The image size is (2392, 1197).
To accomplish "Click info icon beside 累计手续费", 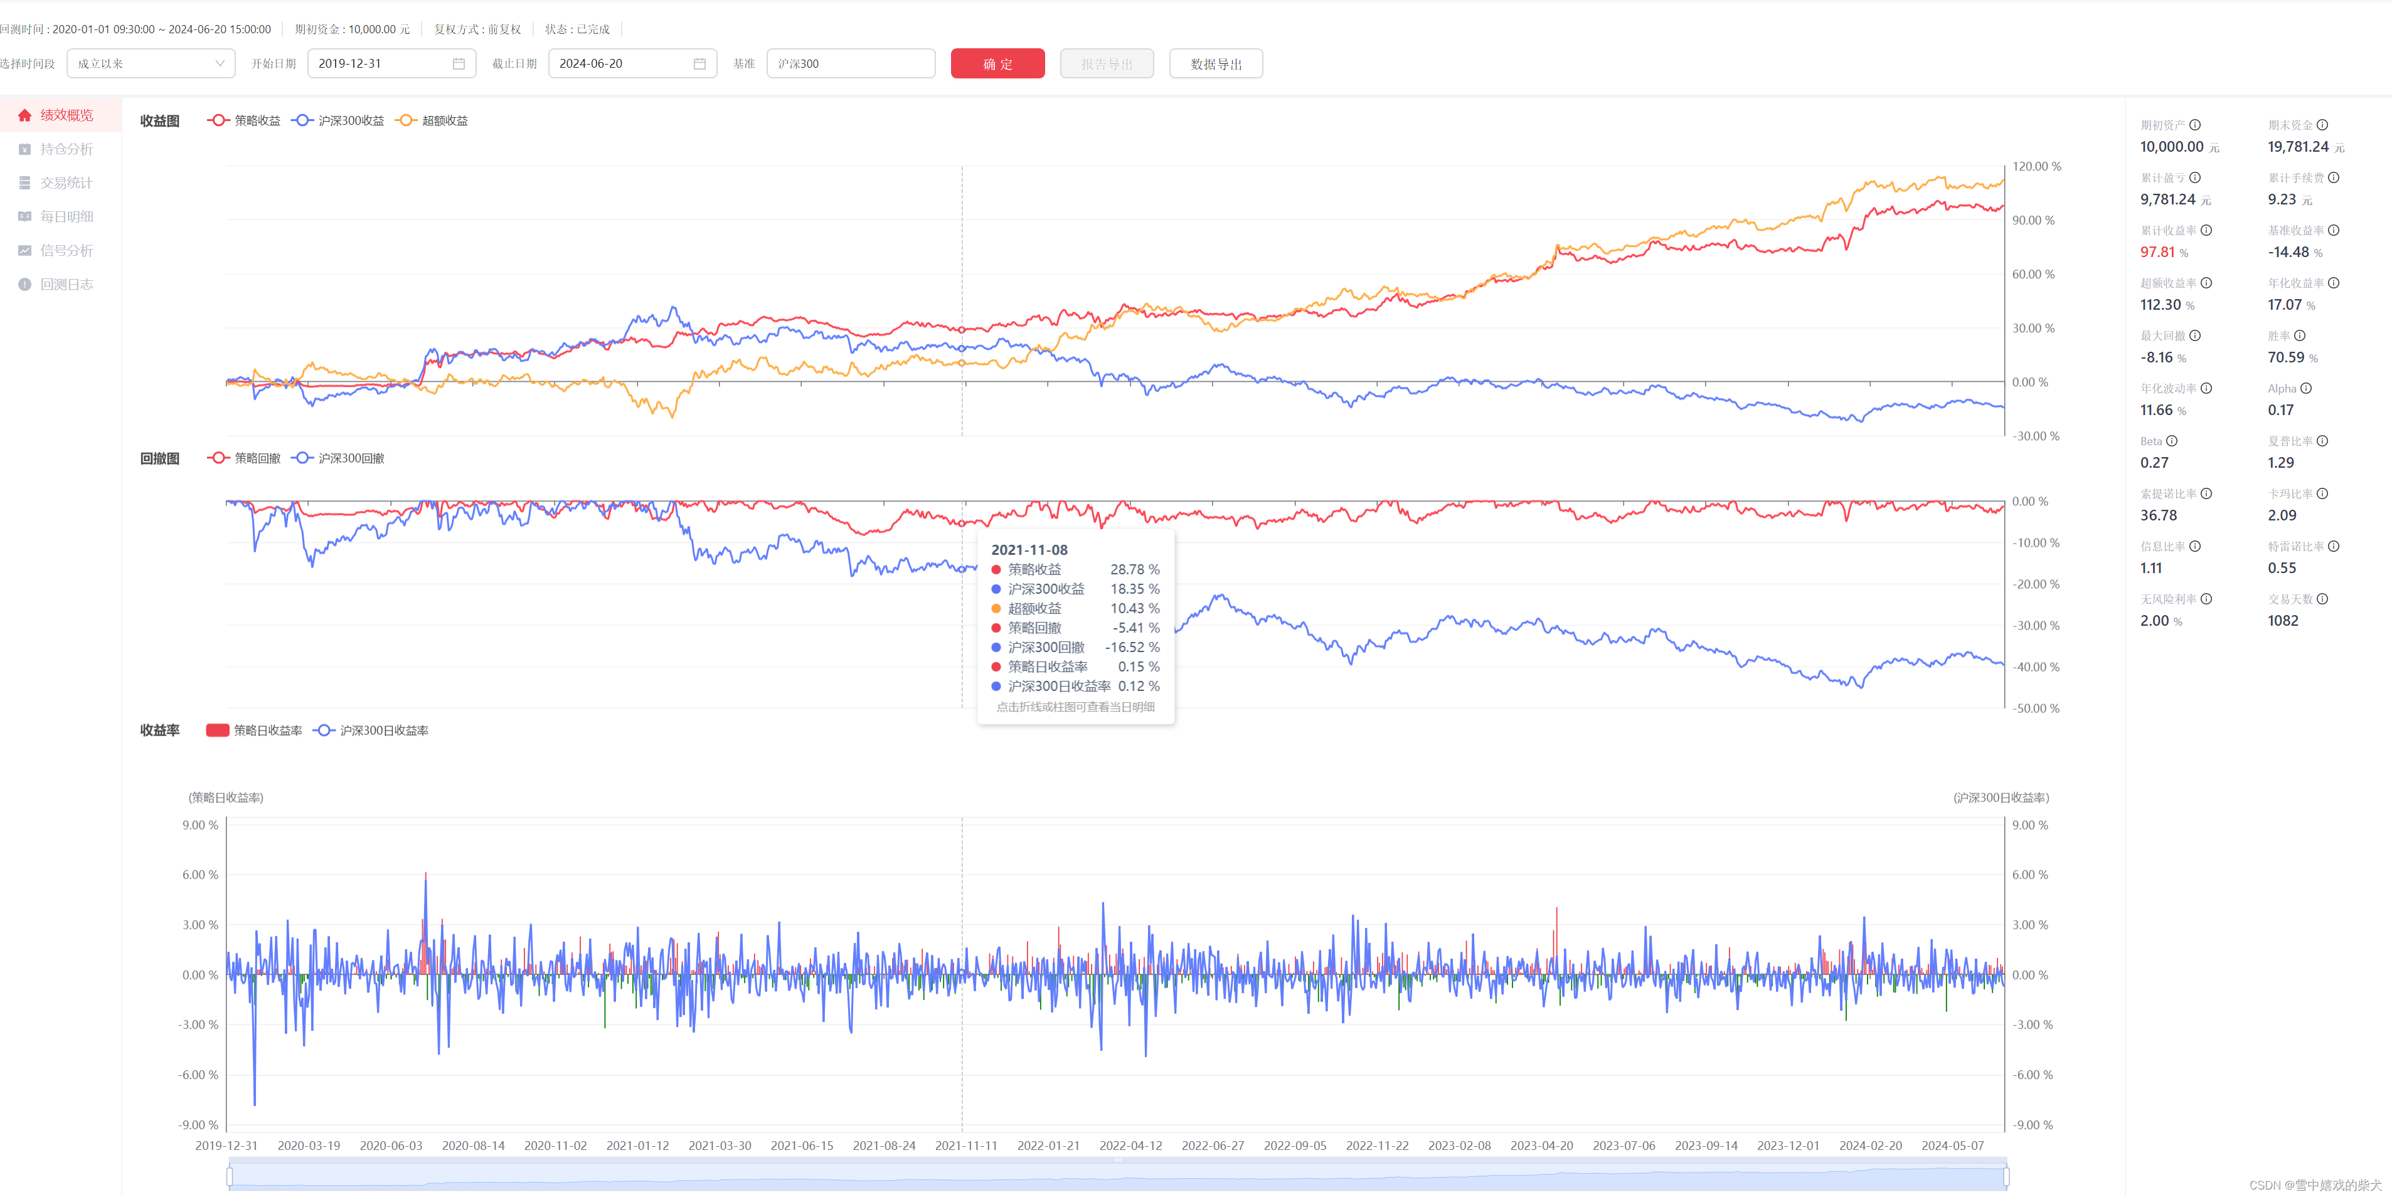I will (2334, 177).
